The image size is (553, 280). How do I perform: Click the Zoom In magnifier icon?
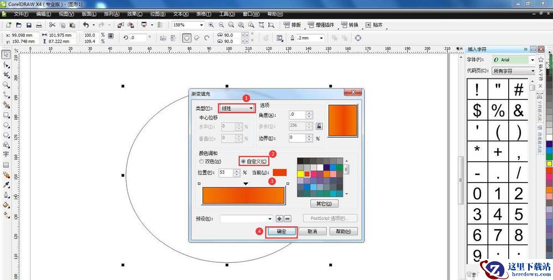point(211,25)
